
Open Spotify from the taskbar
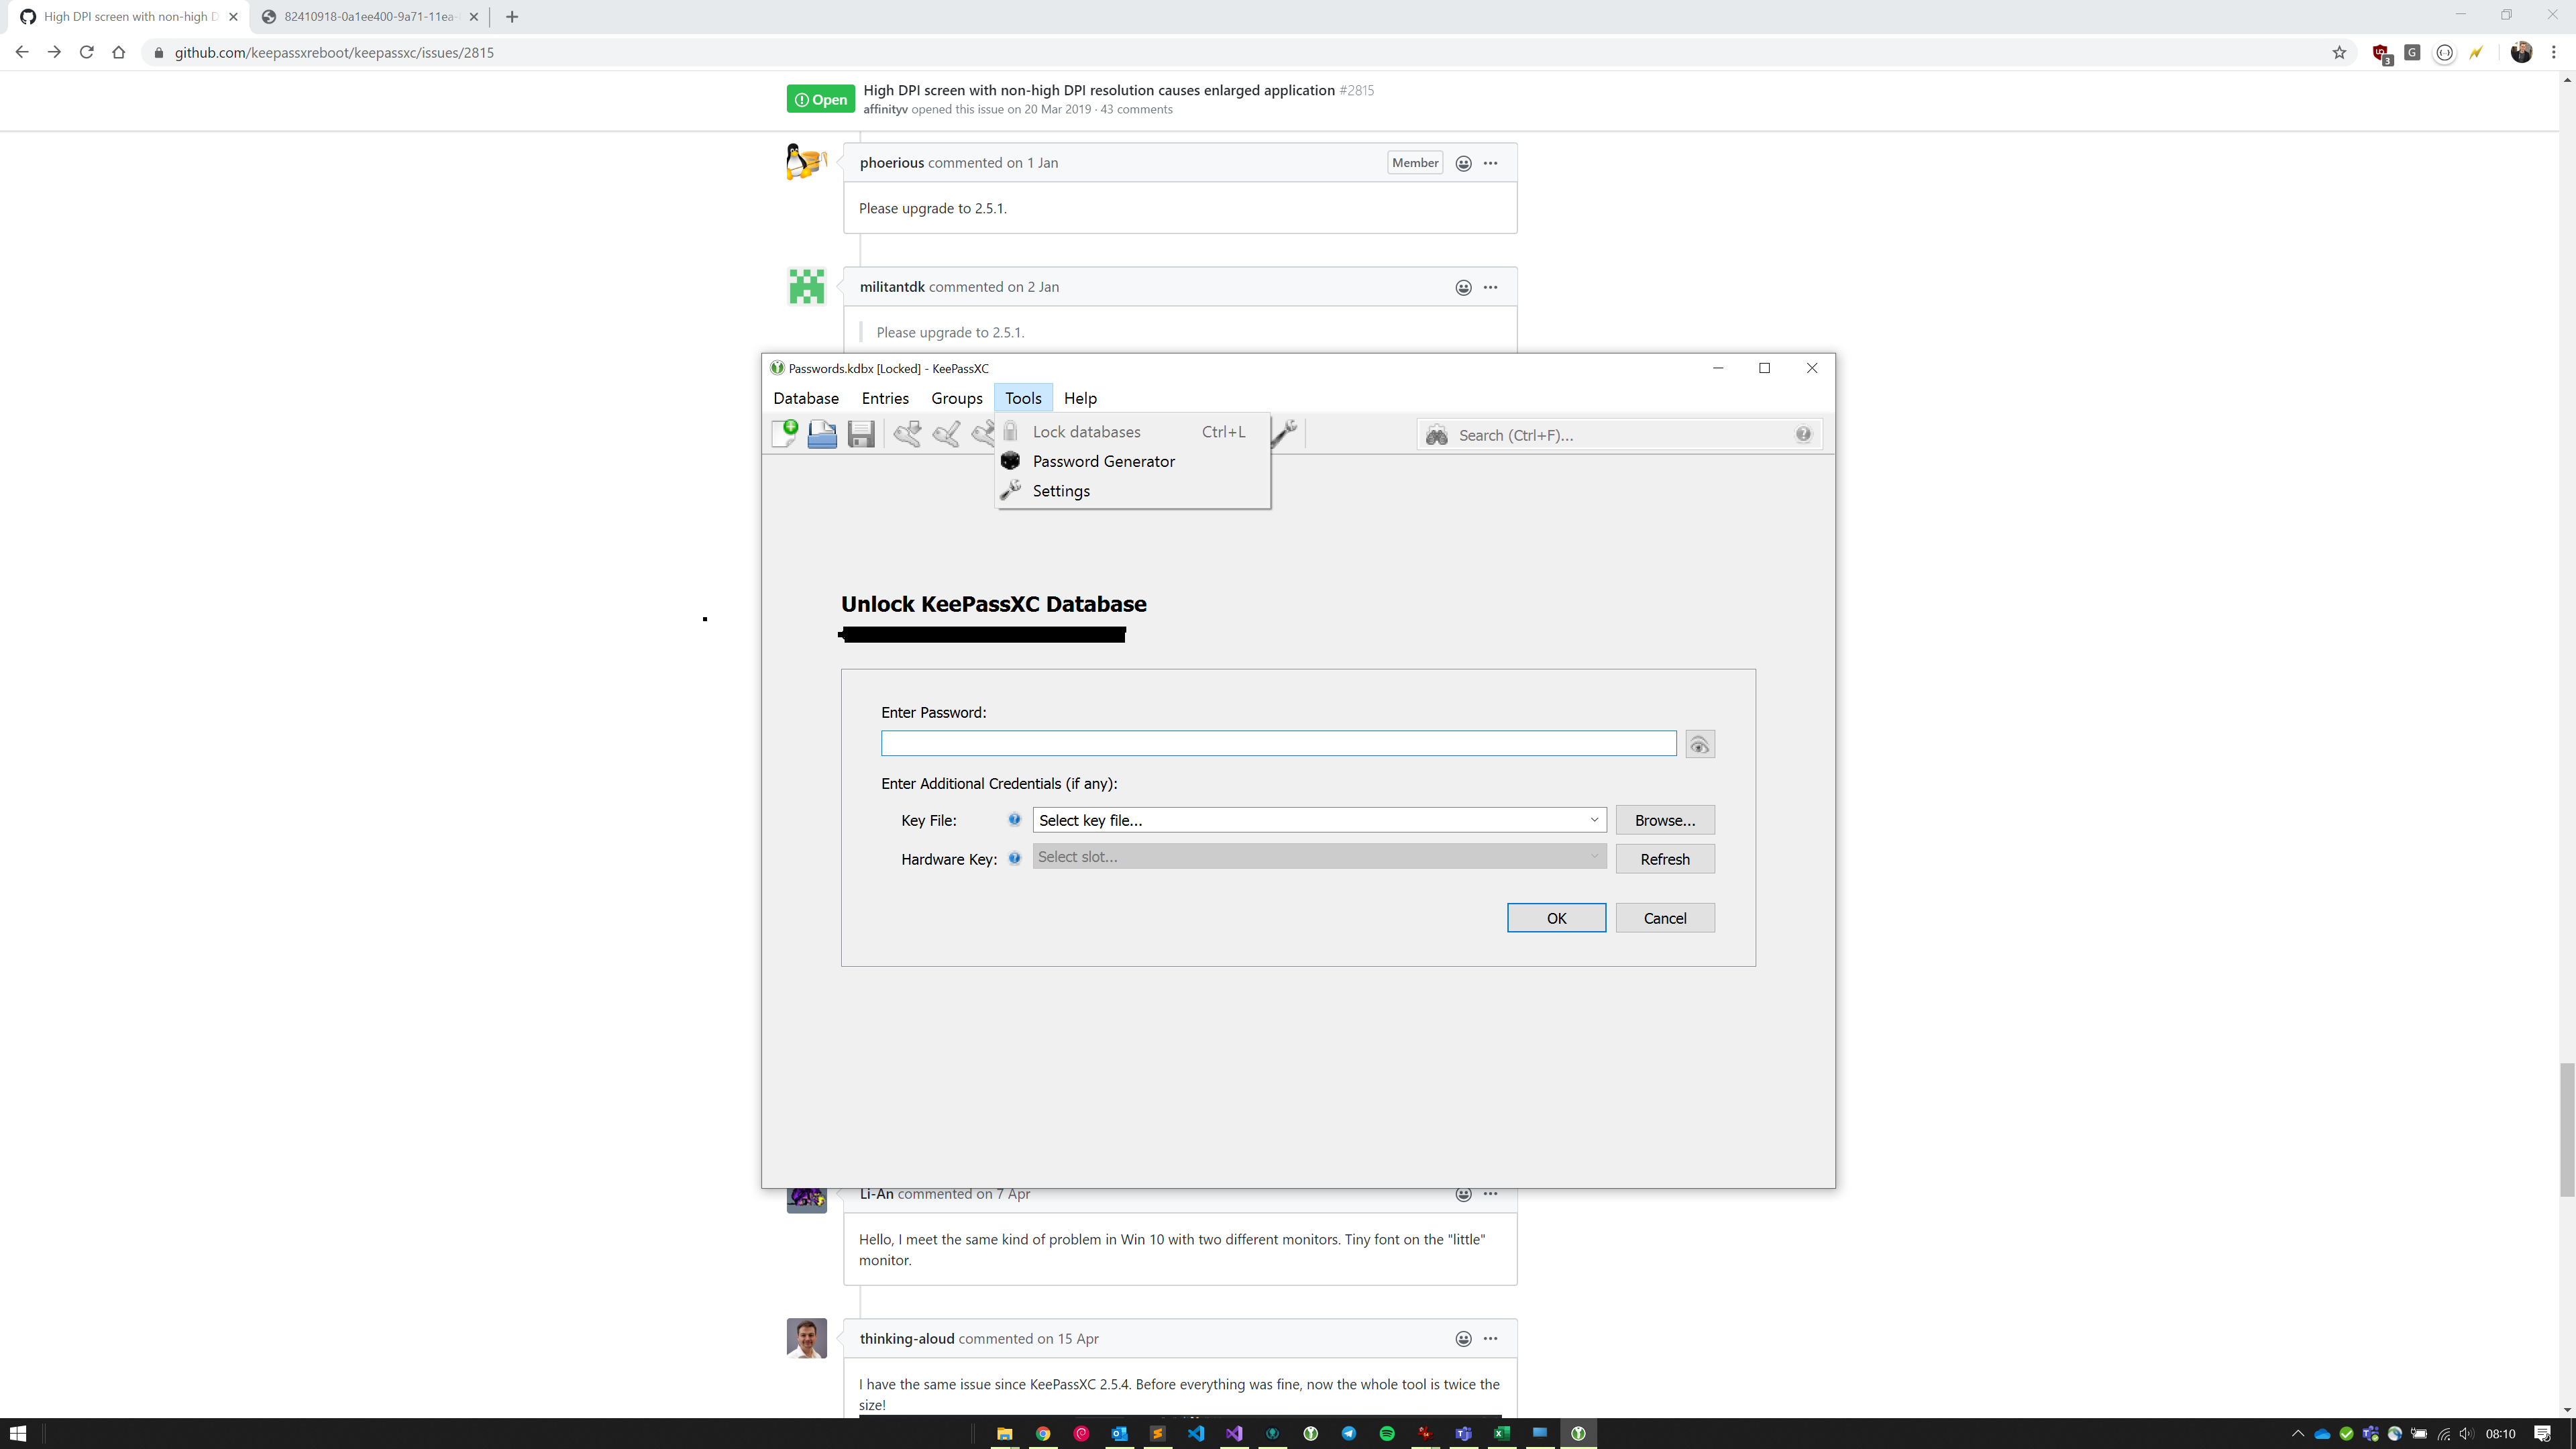click(x=1387, y=1433)
